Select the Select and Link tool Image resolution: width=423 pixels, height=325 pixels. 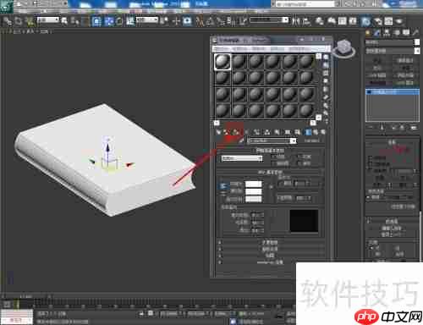point(8,21)
